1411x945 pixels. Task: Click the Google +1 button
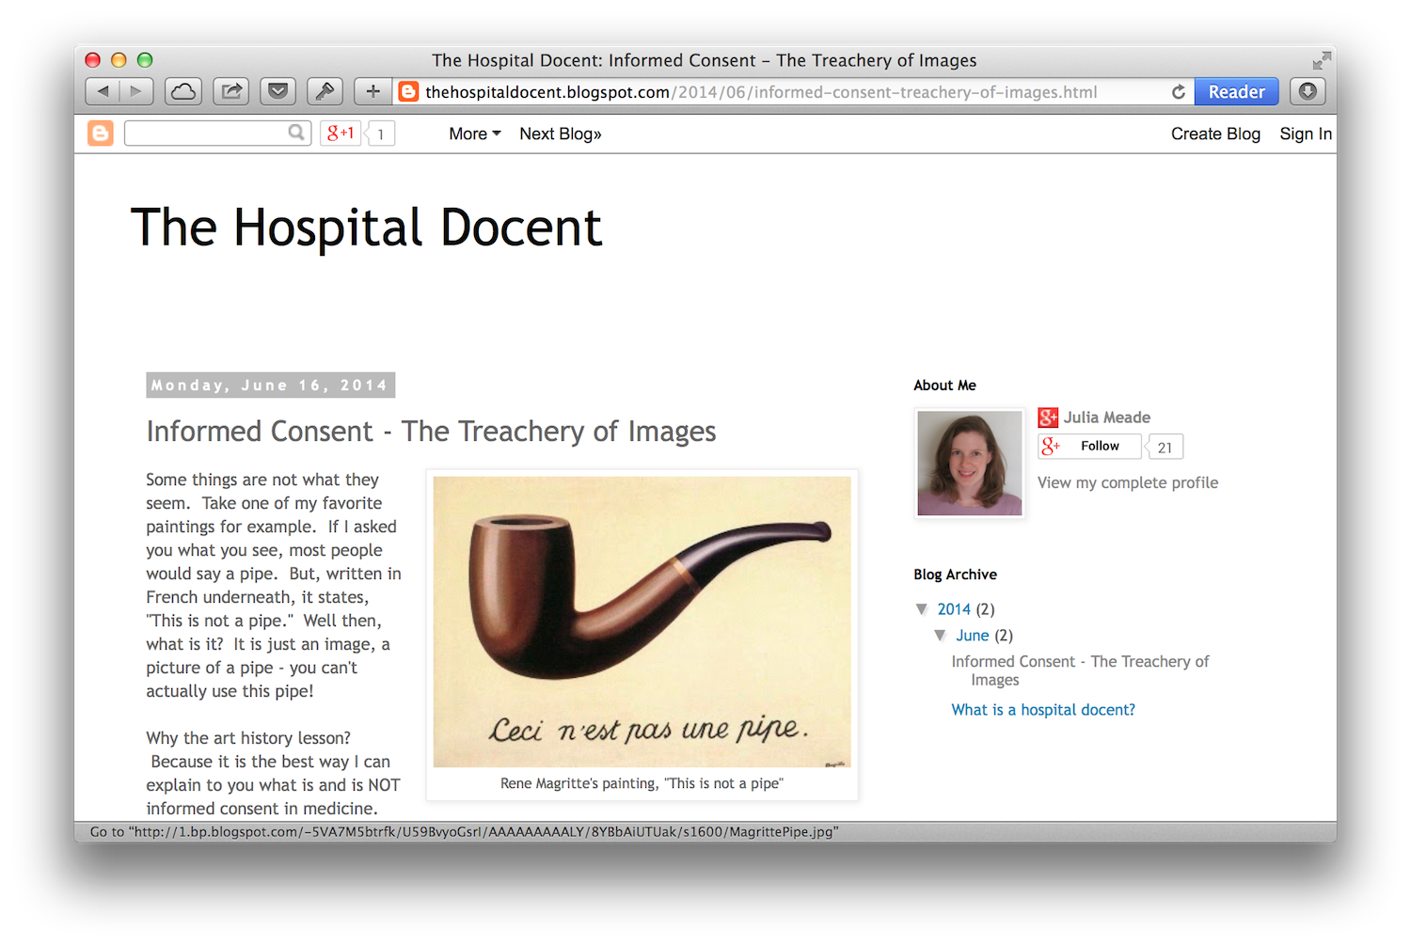(x=341, y=134)
